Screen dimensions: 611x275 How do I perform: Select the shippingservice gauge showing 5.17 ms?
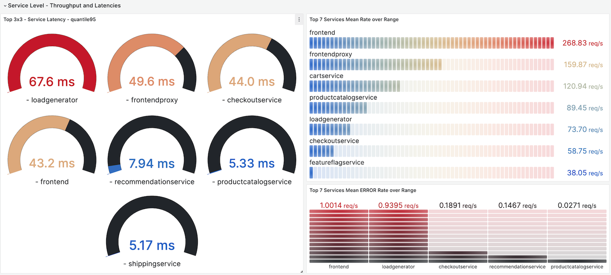coord(151,245)
